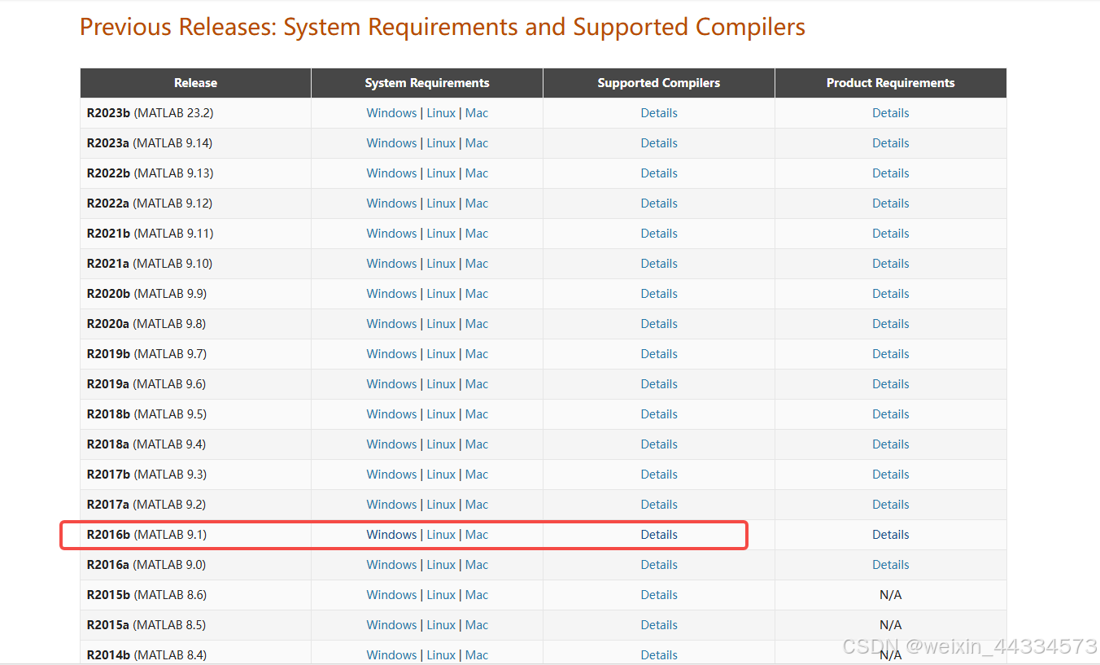Open Supported Compilers Details for R2019a

pos(659,384)
